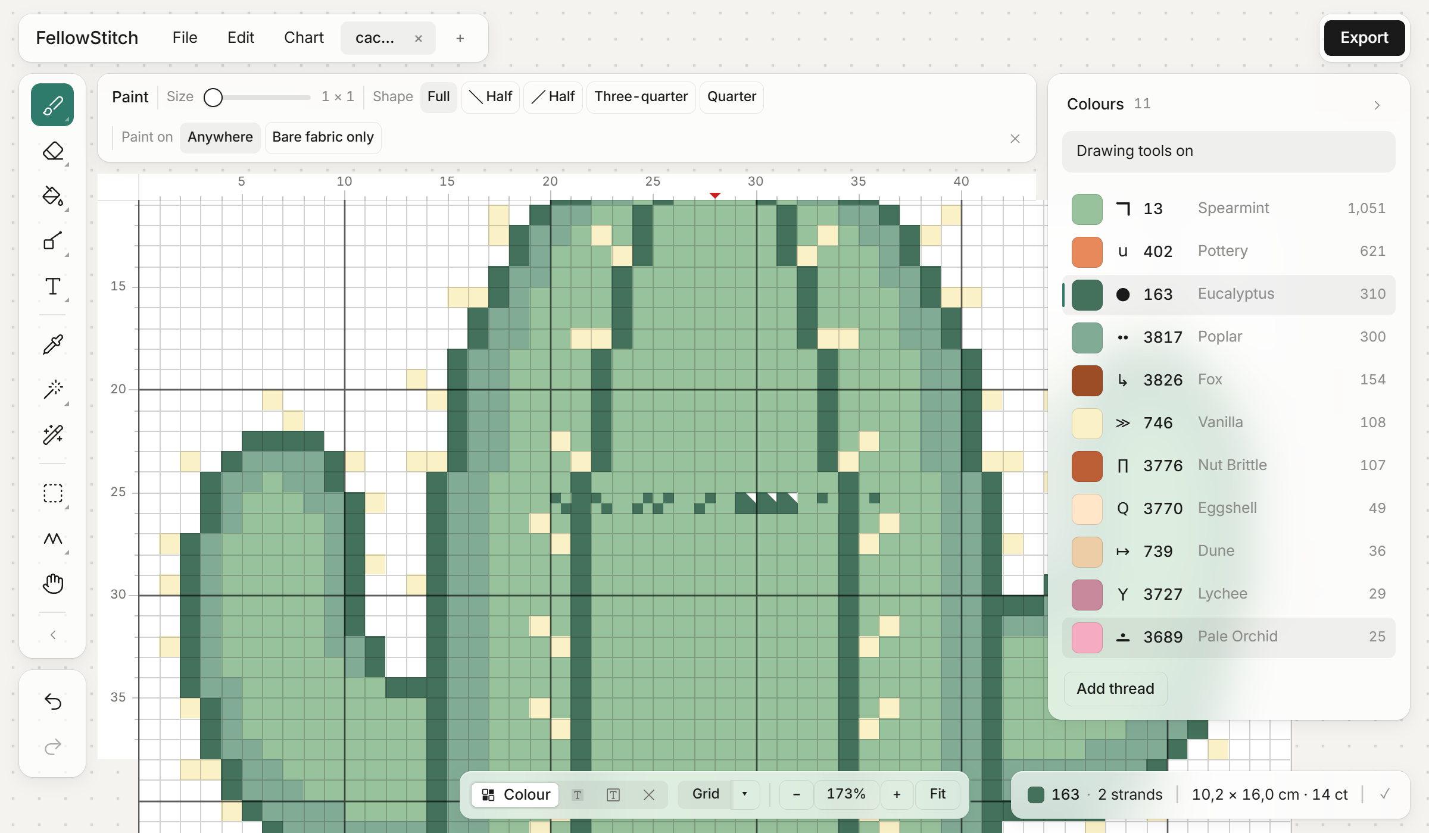Click Add thread button
1429x833 pixels.
[x=1115, y=689]
